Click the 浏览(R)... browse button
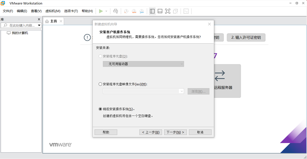Screen dimensions: 307x159 coord(198,91)
